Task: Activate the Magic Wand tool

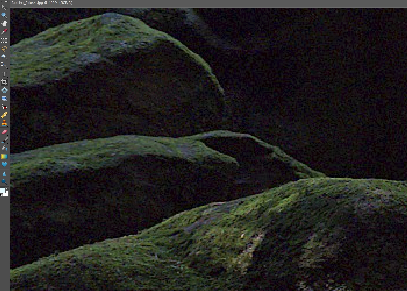Action: (x=4, y=57)
